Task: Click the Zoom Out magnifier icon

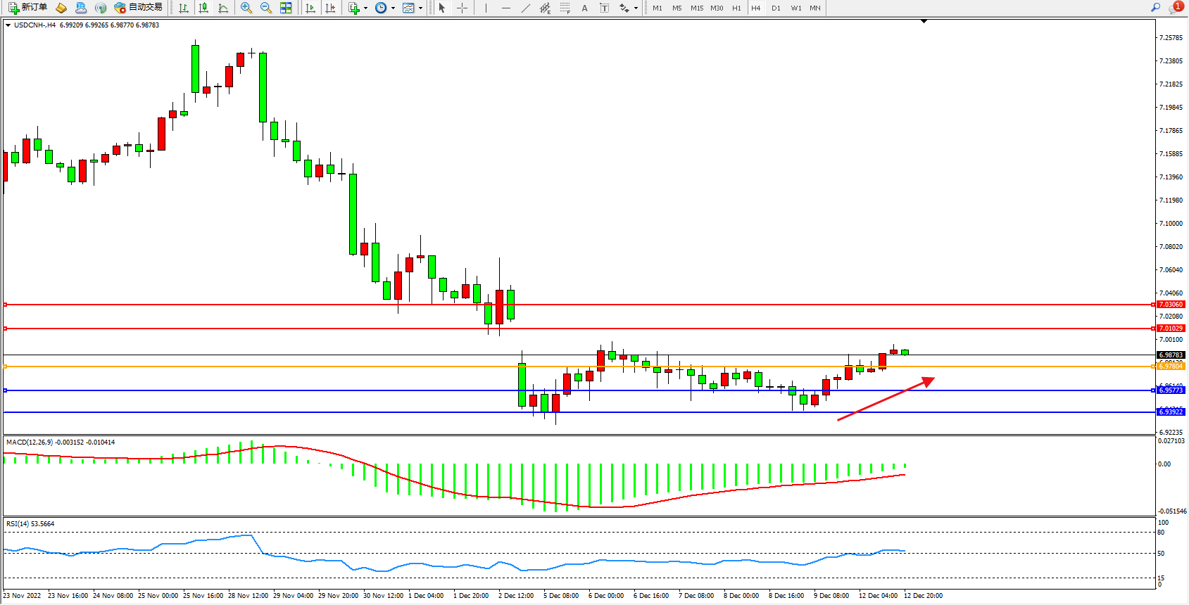Action: 266,8
